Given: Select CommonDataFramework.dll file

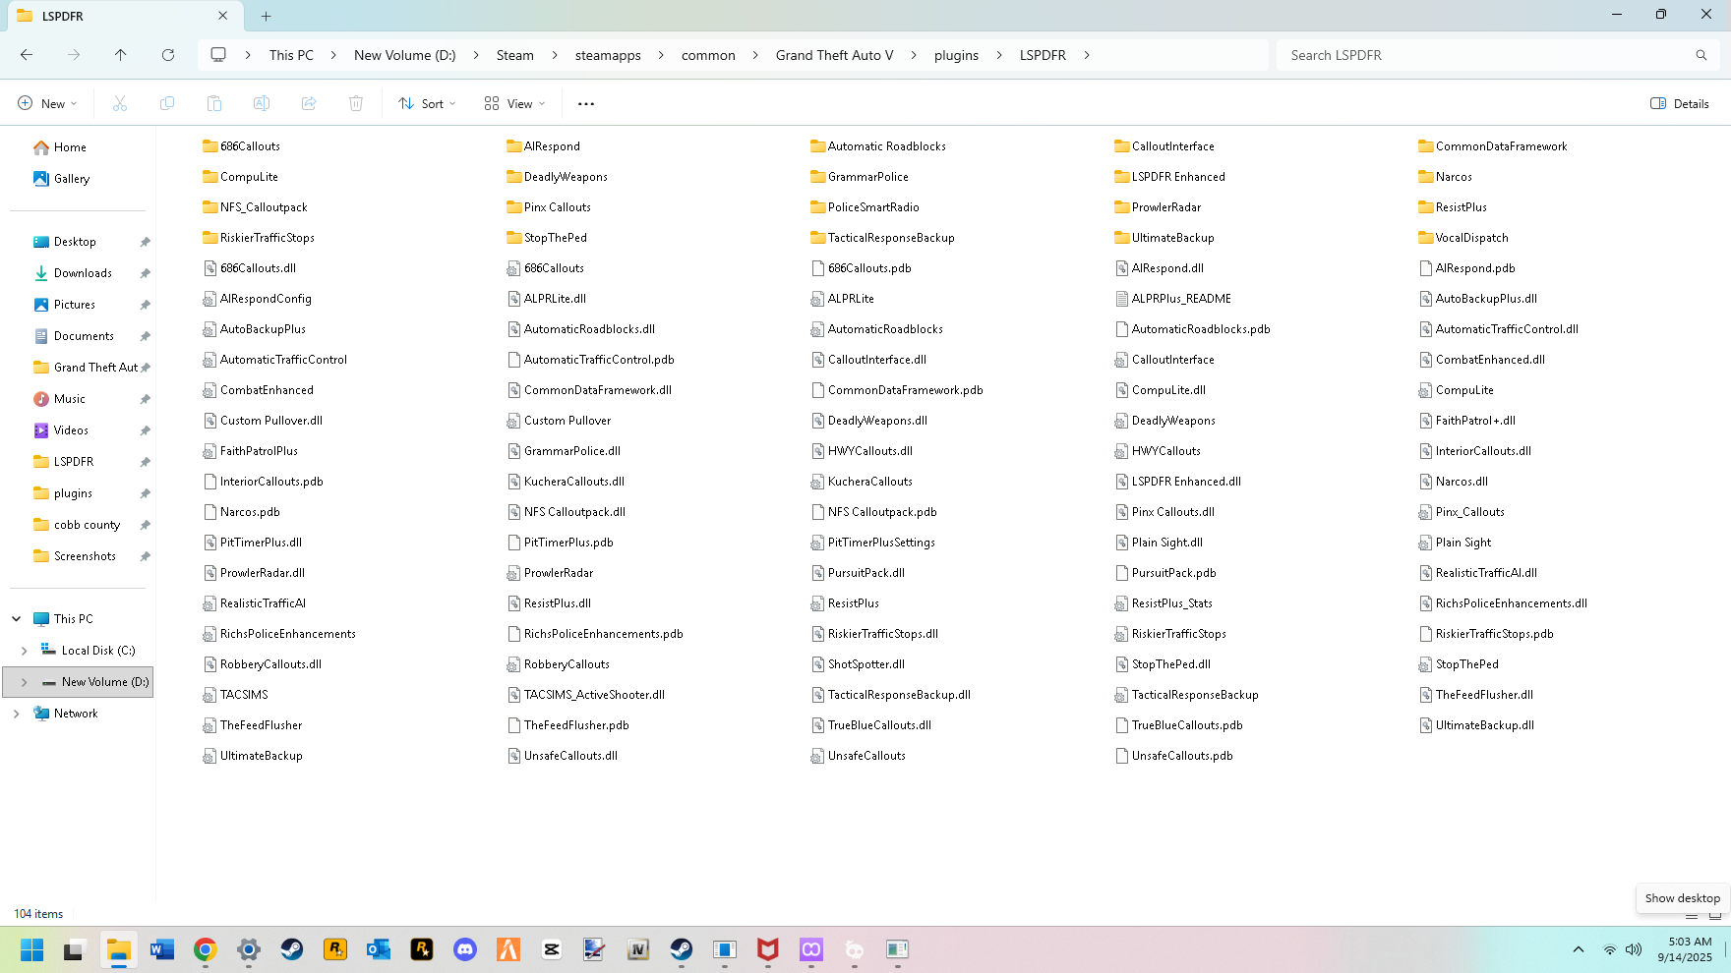Looking at the screenshot, I should coord(589,390).
